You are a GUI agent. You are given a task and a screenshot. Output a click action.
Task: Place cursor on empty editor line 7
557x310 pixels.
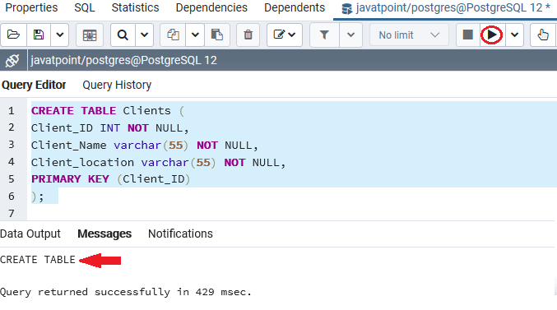coord(291,213)
